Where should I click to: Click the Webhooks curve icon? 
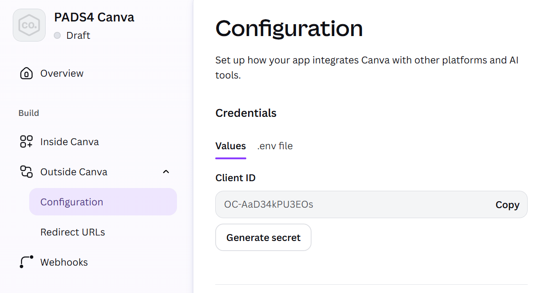pos(26,262)
